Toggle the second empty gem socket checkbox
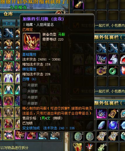The width and height of the screenshot is (125, 151). tap(24, 91)
